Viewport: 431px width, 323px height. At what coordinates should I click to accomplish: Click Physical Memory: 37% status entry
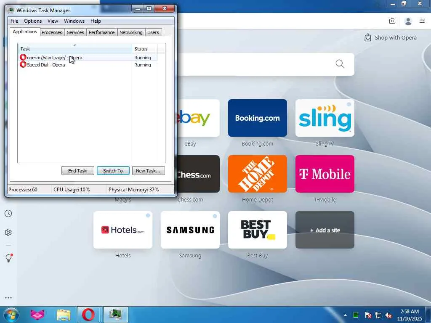click(x=133, y=190)
